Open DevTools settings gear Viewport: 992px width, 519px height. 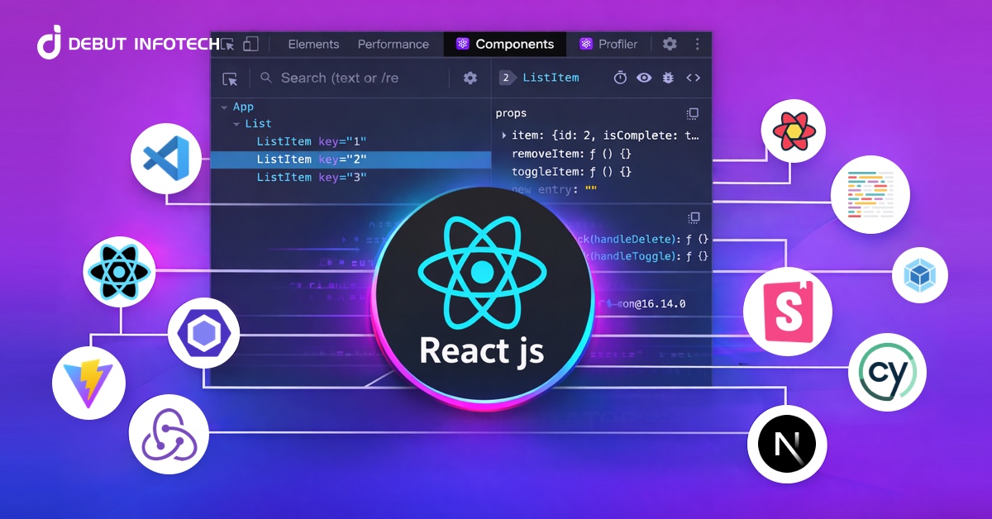click(670, 44)
